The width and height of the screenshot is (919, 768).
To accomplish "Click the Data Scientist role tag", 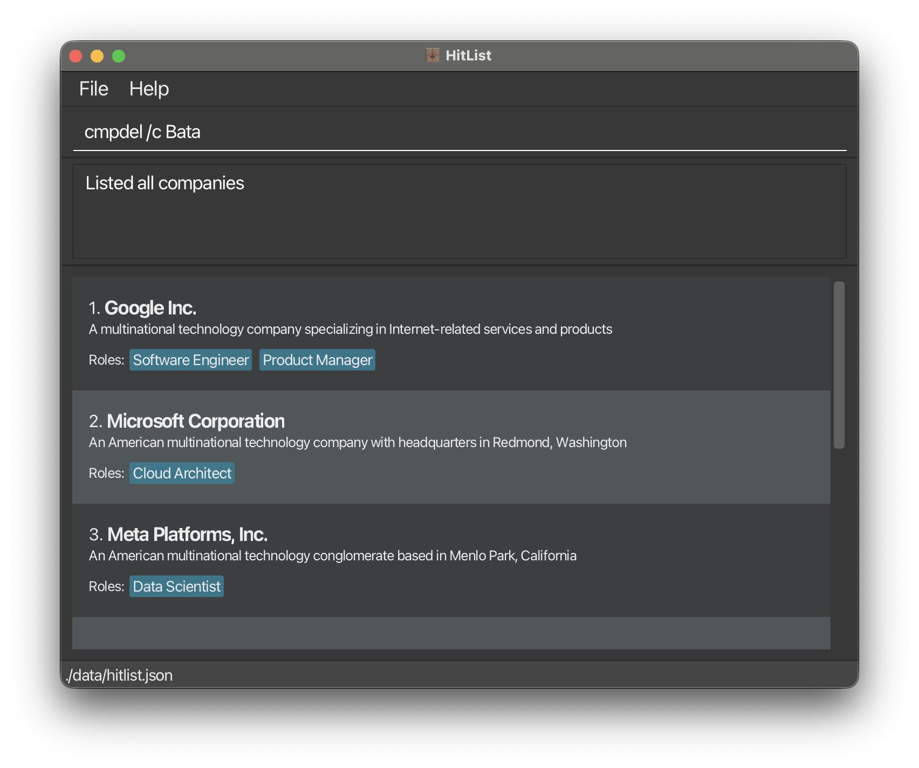I will point(177,586).
